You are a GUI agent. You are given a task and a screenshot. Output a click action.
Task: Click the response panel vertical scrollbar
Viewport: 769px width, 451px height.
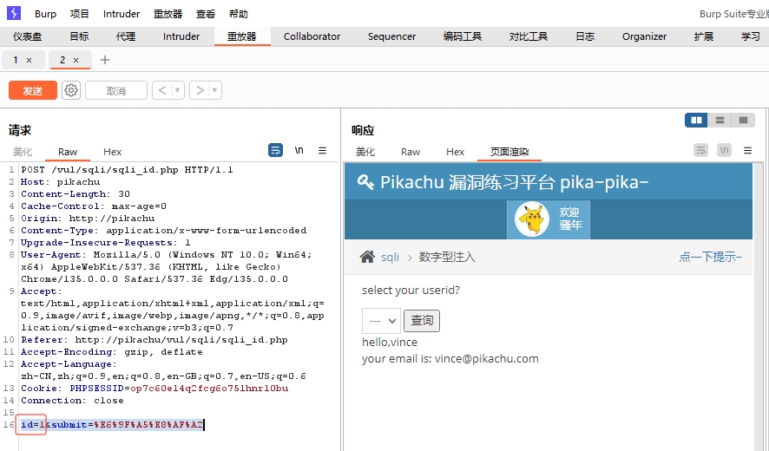(759, 306)
